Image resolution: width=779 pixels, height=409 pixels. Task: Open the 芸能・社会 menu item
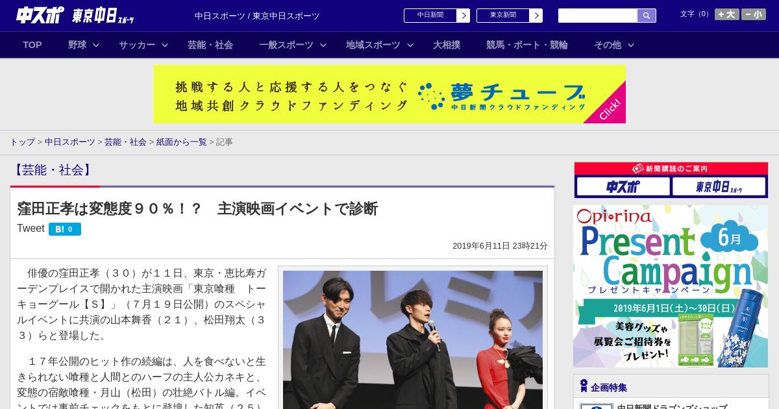click(x=210, y=45)
